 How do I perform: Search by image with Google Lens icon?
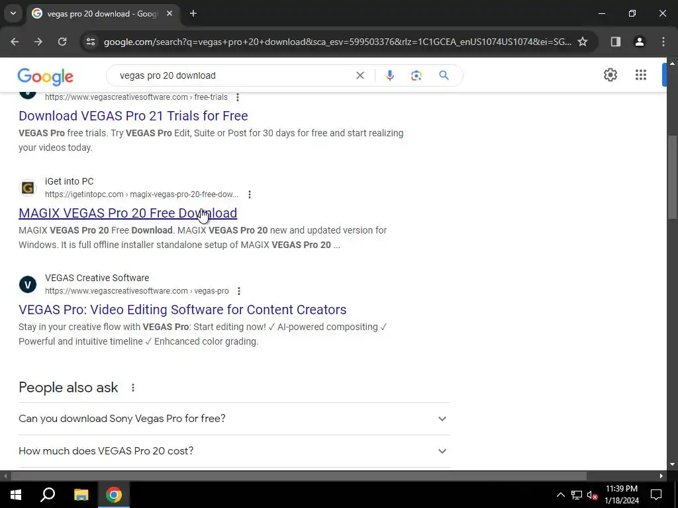point(416,75)
